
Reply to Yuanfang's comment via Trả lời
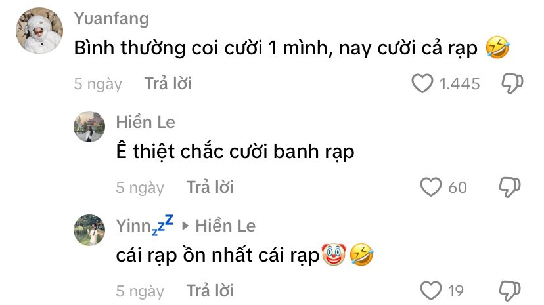168,83
